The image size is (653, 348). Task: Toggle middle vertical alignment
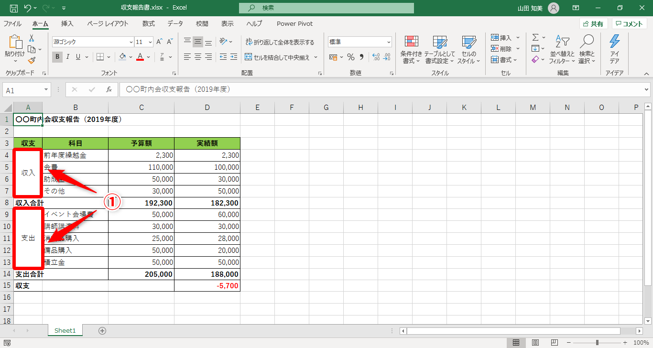(x=198, y=42)
